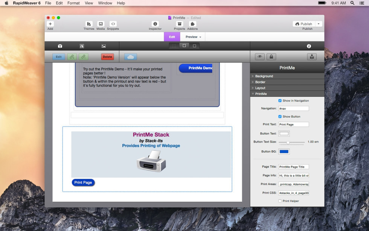The image size is (369, 231).
Task: Expand the Border section
Action: [287, 82]
